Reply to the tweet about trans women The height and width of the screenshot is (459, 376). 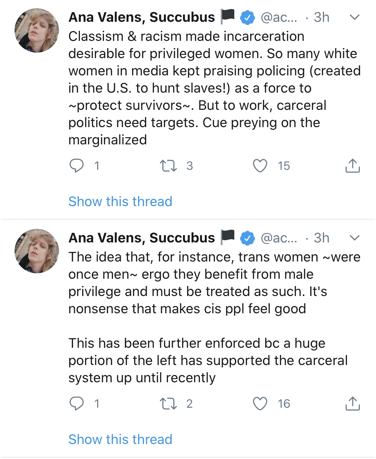tap(77, 404)
